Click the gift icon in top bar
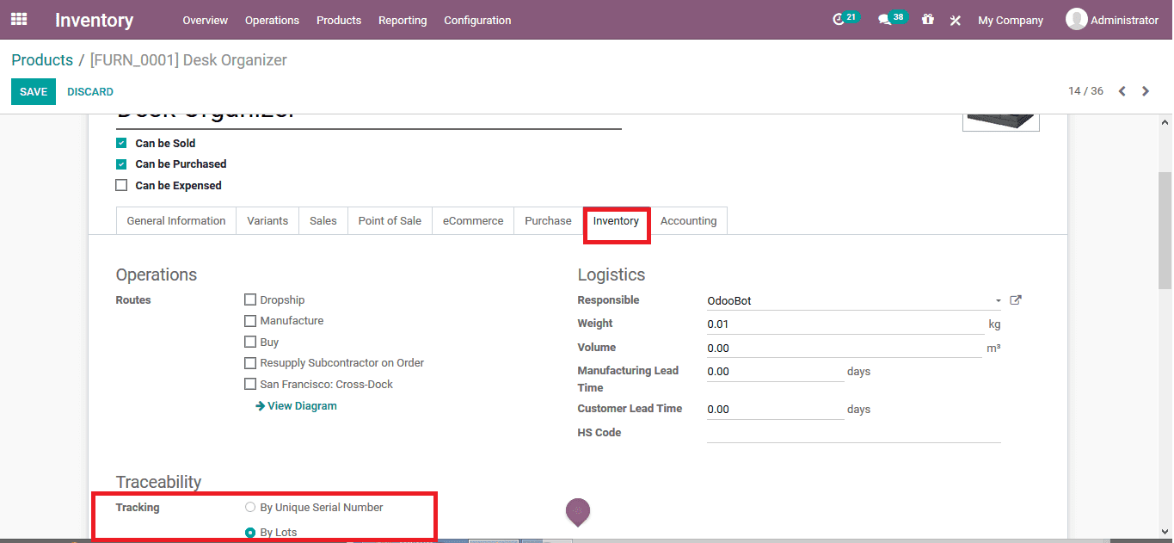This screenshot has height=543, width=1174. pyautogui.click(x=927, y=19)
